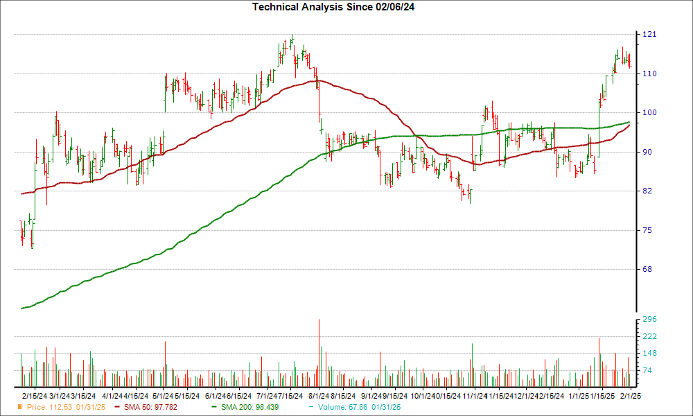Click the 10/1/24 date label

point(423,396)
